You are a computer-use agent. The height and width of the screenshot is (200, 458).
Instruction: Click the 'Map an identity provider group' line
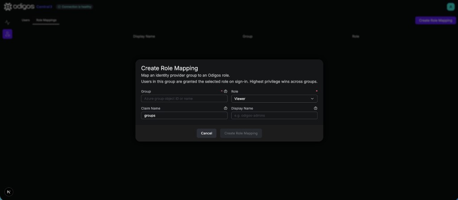pos(186,75)
